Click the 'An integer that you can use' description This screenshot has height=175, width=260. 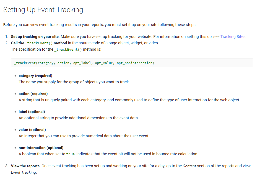pos(84,136)
